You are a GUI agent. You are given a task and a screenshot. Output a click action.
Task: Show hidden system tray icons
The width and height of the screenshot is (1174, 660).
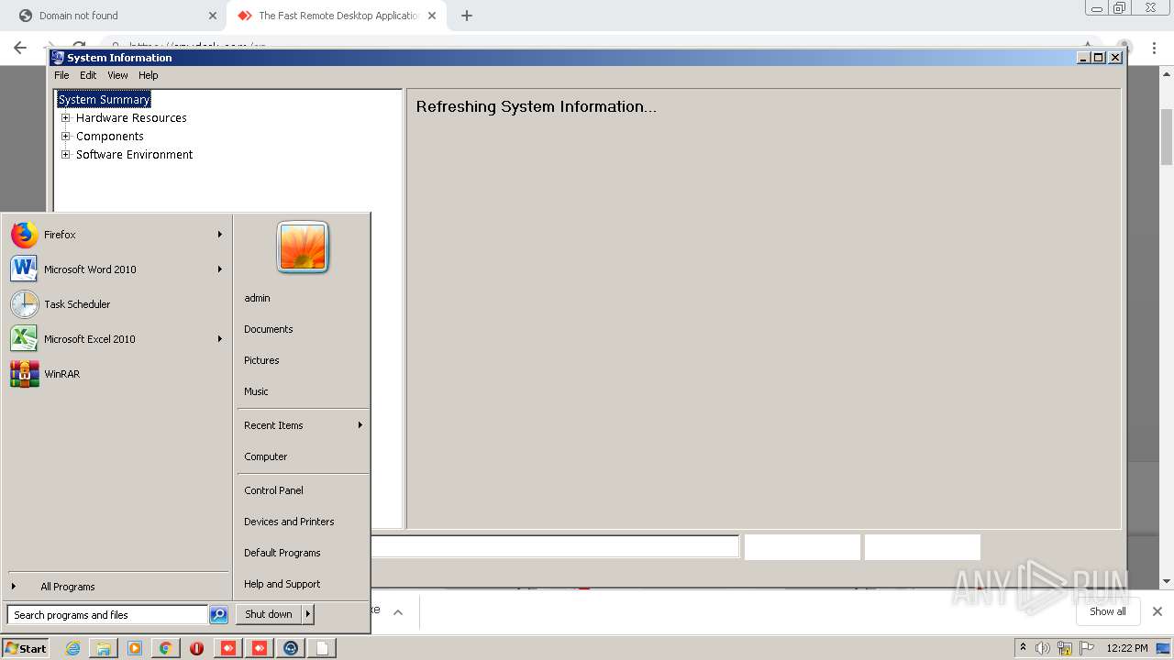pos(1023,648)
